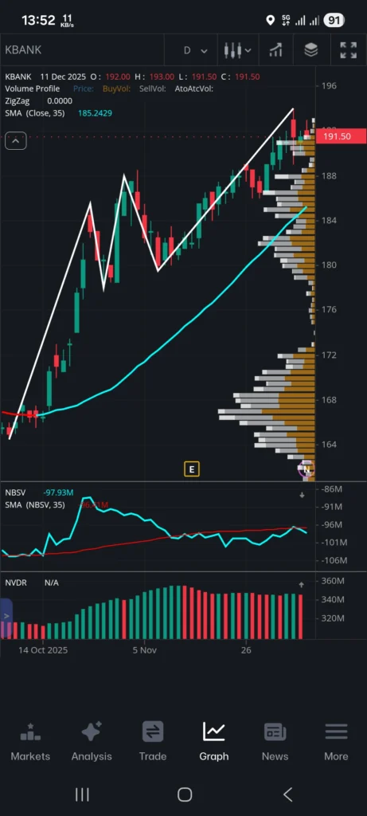The image size is (367, 816).
Task: Select the SMA (Close, 35) legend
Action: [x=35, y=113]
